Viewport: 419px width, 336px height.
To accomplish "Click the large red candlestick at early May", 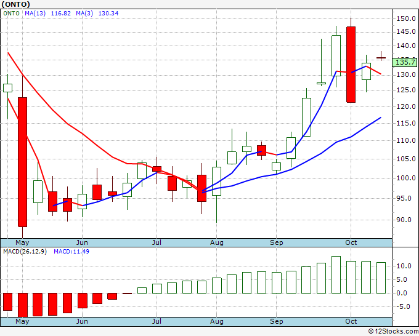I will (x=22, y=162).
